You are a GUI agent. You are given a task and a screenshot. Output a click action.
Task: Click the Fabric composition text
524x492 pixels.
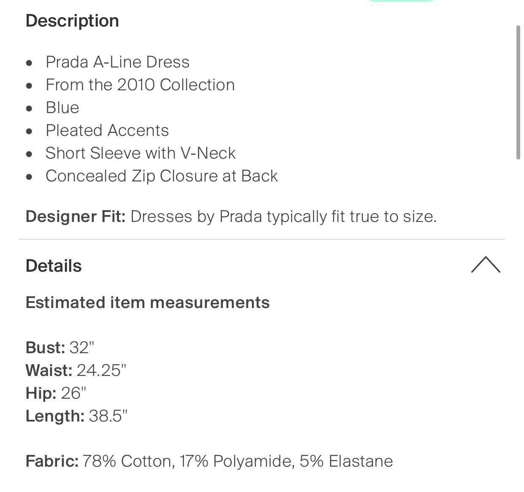point(209,461)
